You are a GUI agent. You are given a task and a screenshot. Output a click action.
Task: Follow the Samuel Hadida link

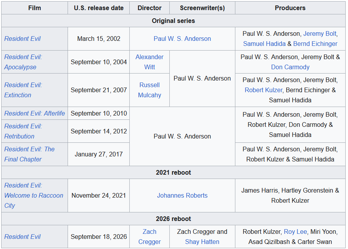coord(264,44)
